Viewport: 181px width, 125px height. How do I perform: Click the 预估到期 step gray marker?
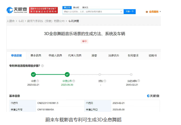click(x=131, y=74)
